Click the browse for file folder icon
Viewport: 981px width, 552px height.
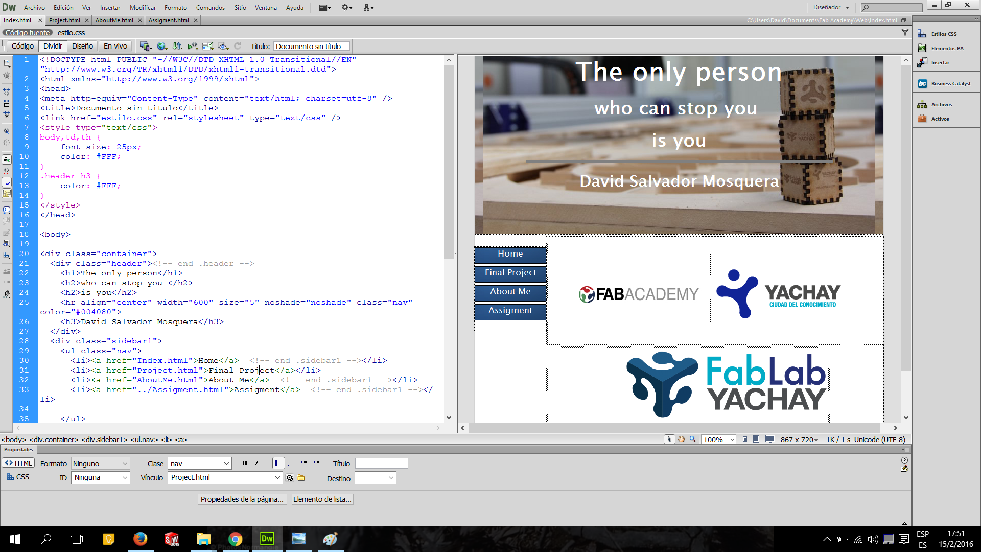point(301,478)
